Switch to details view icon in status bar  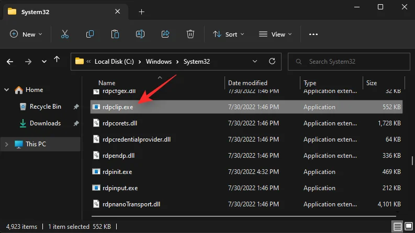(x=397, y=226)
